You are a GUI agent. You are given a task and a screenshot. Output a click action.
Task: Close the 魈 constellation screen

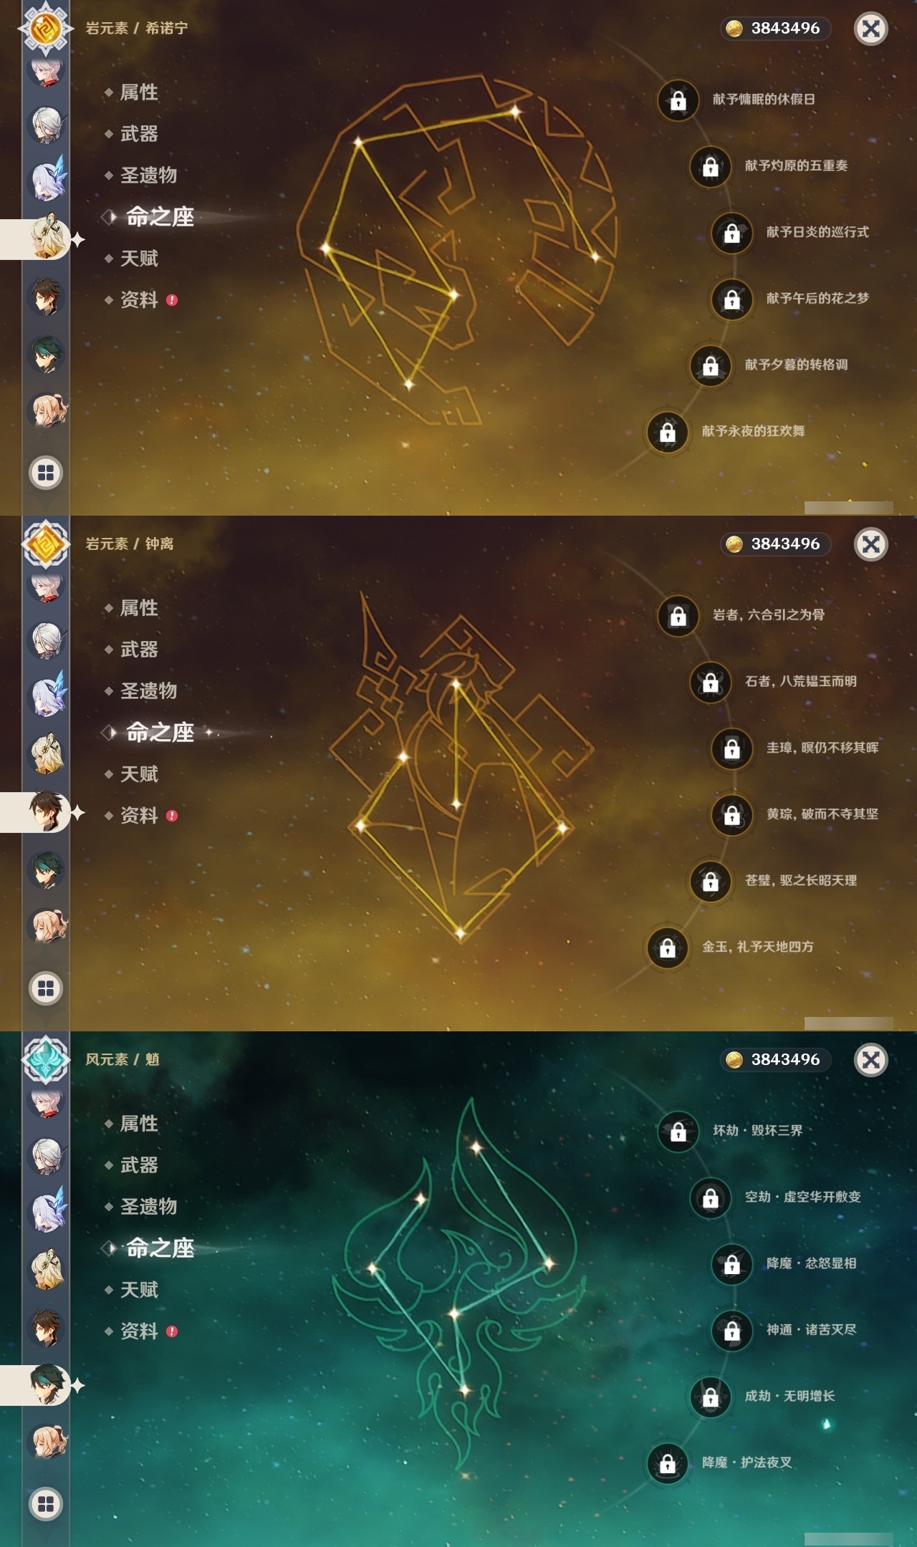[871, 1060]
